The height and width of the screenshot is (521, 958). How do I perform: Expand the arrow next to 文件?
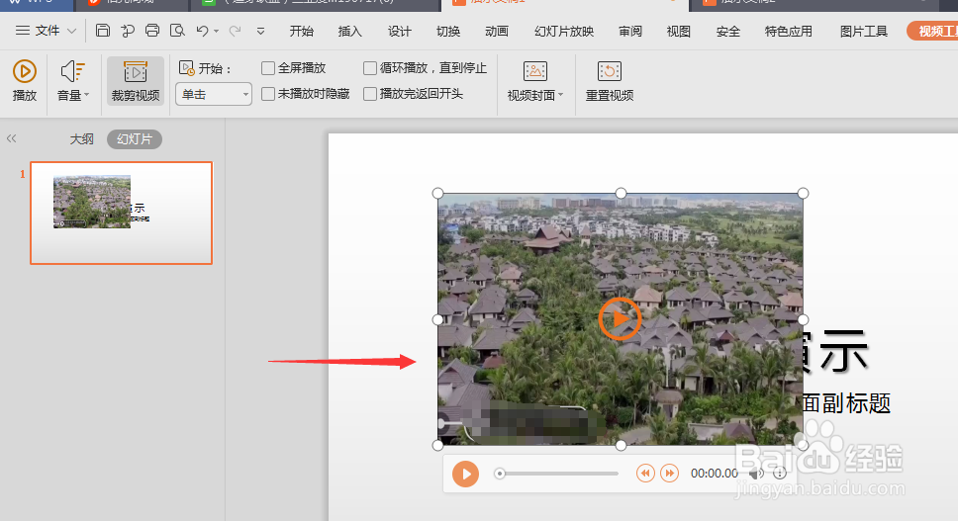(71, 31)
